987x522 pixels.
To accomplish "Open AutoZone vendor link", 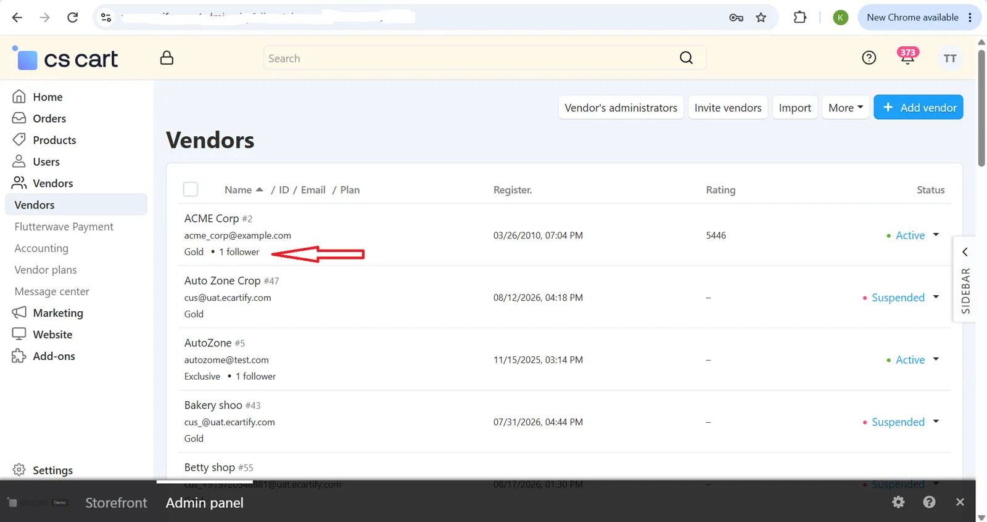I will [x=208, y=343].
